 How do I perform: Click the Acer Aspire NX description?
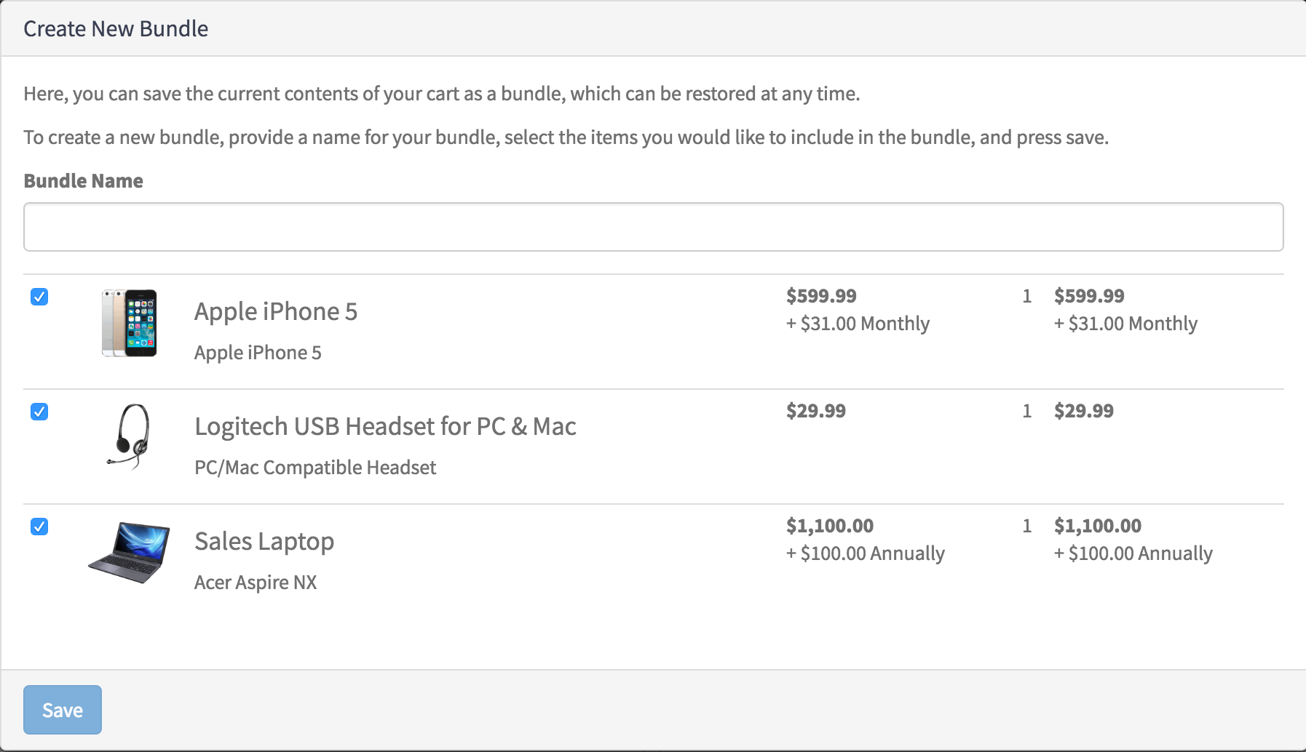point(256,583)
